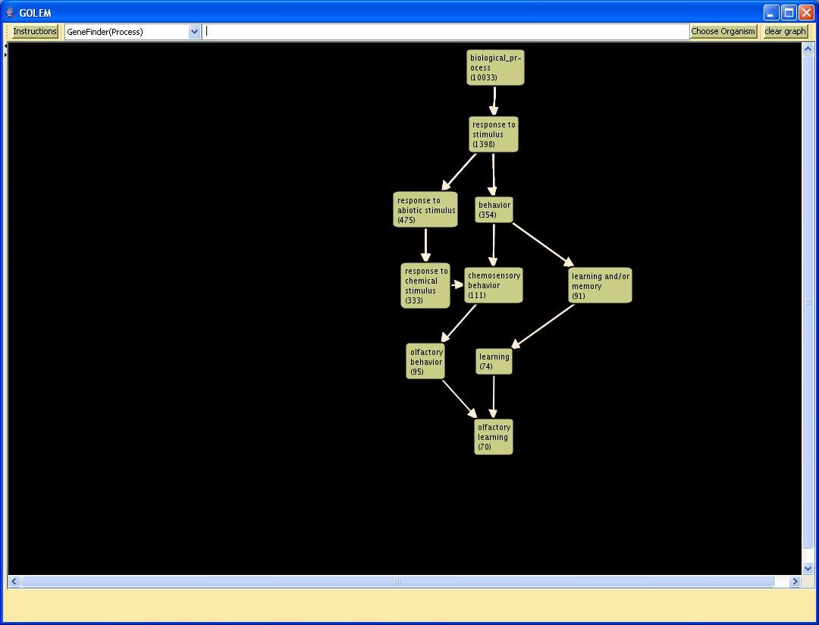Select the biological_process root node
Image resolution: width=819 pixels, height=625 pixels.
(495, 68)
